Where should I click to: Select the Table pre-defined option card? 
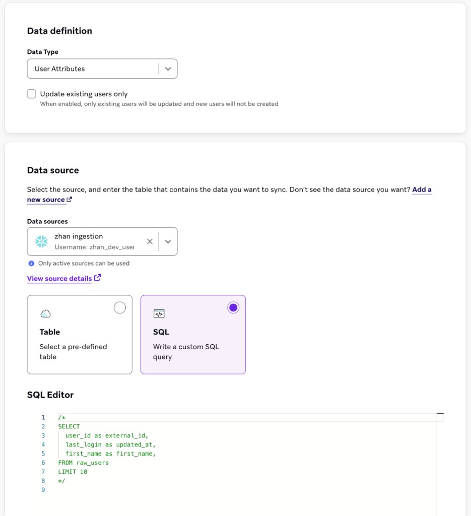pos(80,335)
